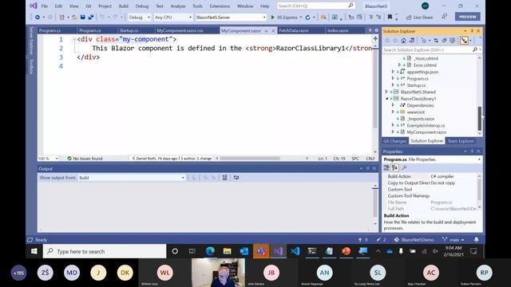Screen dimensions: 511x287
Task: Open the Windows action center icon
Action: pos(473,251)
